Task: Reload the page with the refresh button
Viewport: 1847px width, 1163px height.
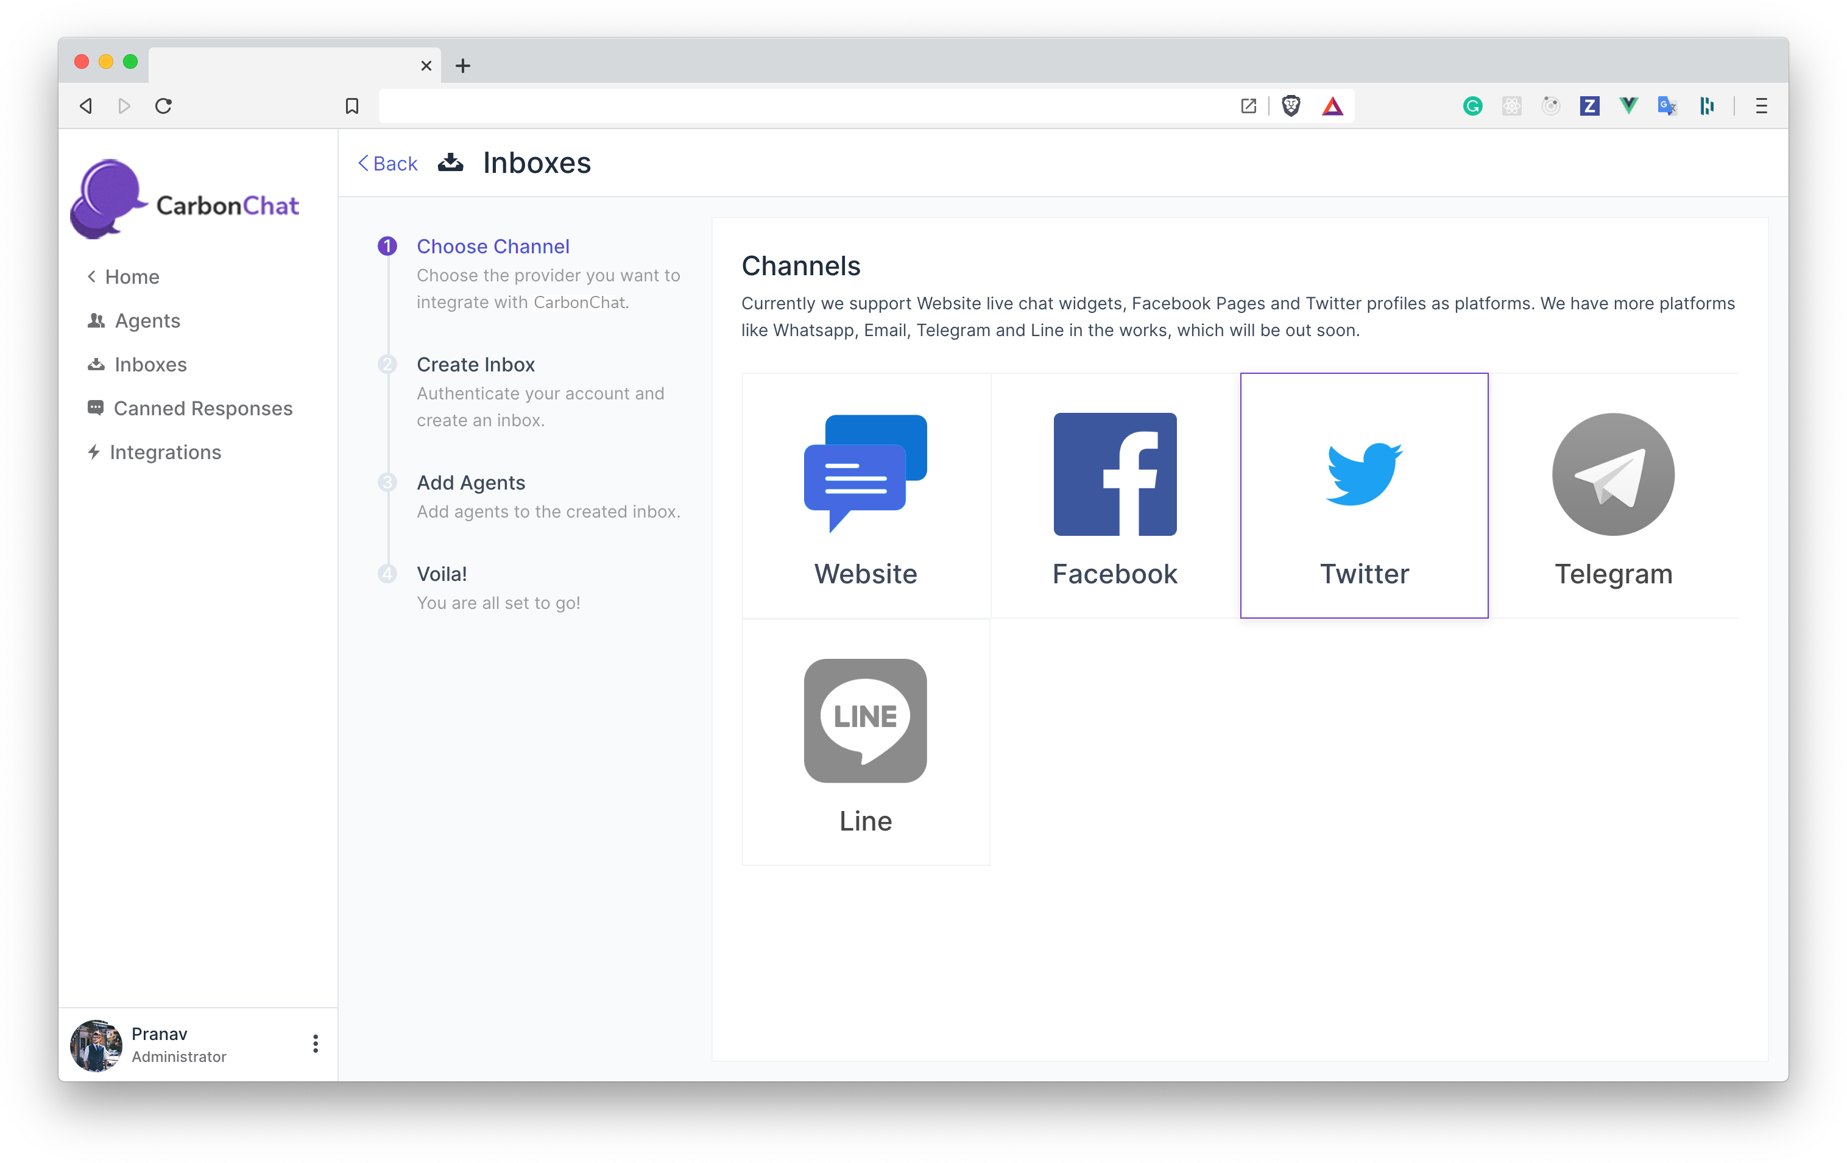Action: point(163,106)
